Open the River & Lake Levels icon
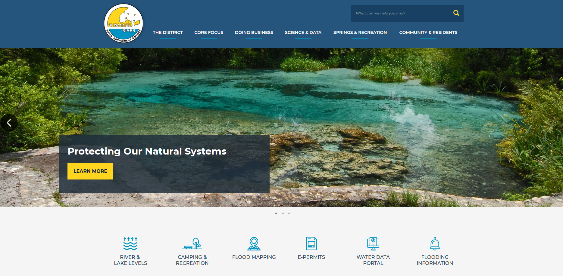Image resolution: width=563 pixels, height=276 pixels. (x=130, y=244)
